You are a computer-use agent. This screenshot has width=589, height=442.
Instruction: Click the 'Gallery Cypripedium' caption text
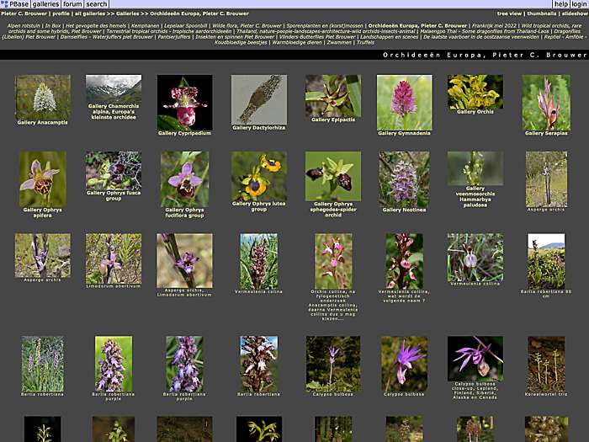point(184,133)
